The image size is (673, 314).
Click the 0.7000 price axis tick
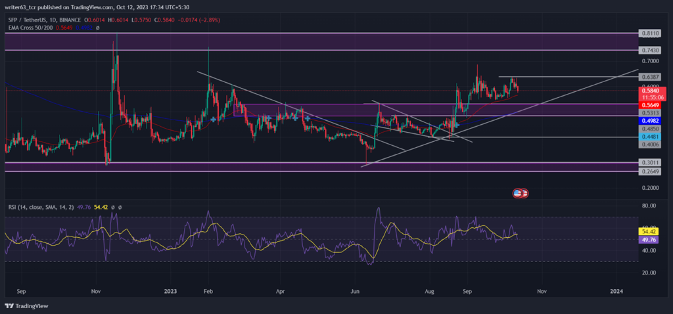650,61
